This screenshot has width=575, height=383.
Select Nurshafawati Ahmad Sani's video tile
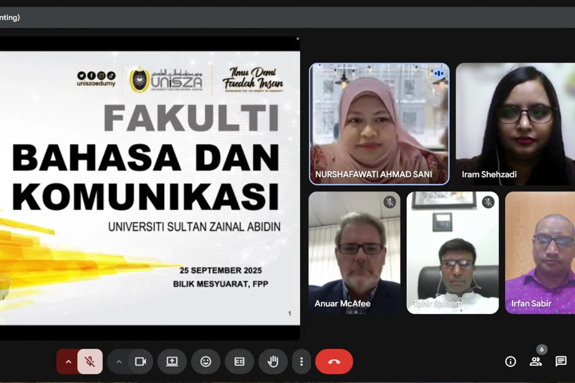point(379,124)
